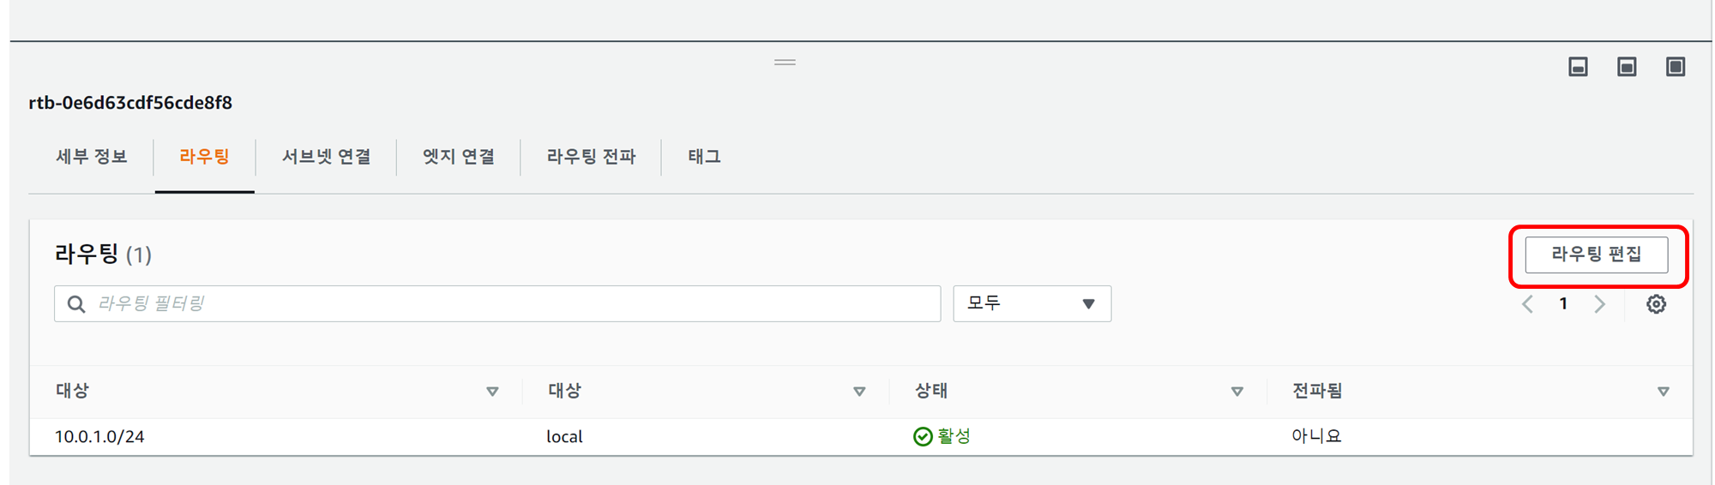
Task: Click the 라우팅 편집 button
Action: click(x=1596, y=254)
